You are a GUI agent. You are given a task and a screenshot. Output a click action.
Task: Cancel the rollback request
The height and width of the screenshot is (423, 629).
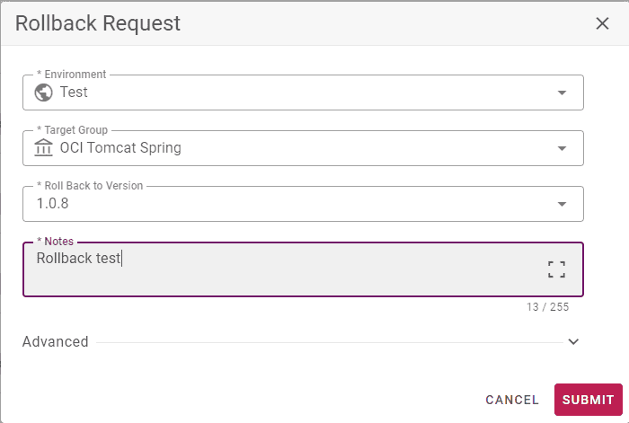(512, 400)
